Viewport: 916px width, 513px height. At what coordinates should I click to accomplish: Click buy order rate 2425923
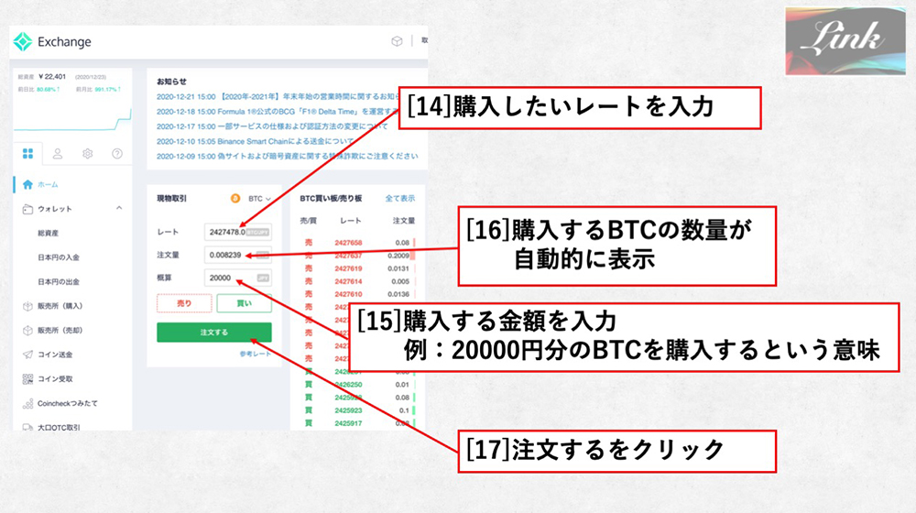coord(348,410)
